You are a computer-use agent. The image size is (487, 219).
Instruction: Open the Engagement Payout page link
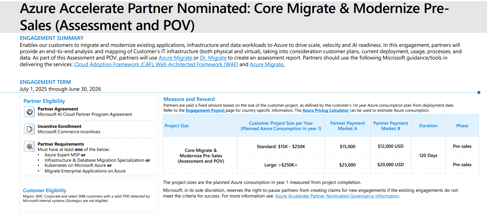(x=206, y=110)
